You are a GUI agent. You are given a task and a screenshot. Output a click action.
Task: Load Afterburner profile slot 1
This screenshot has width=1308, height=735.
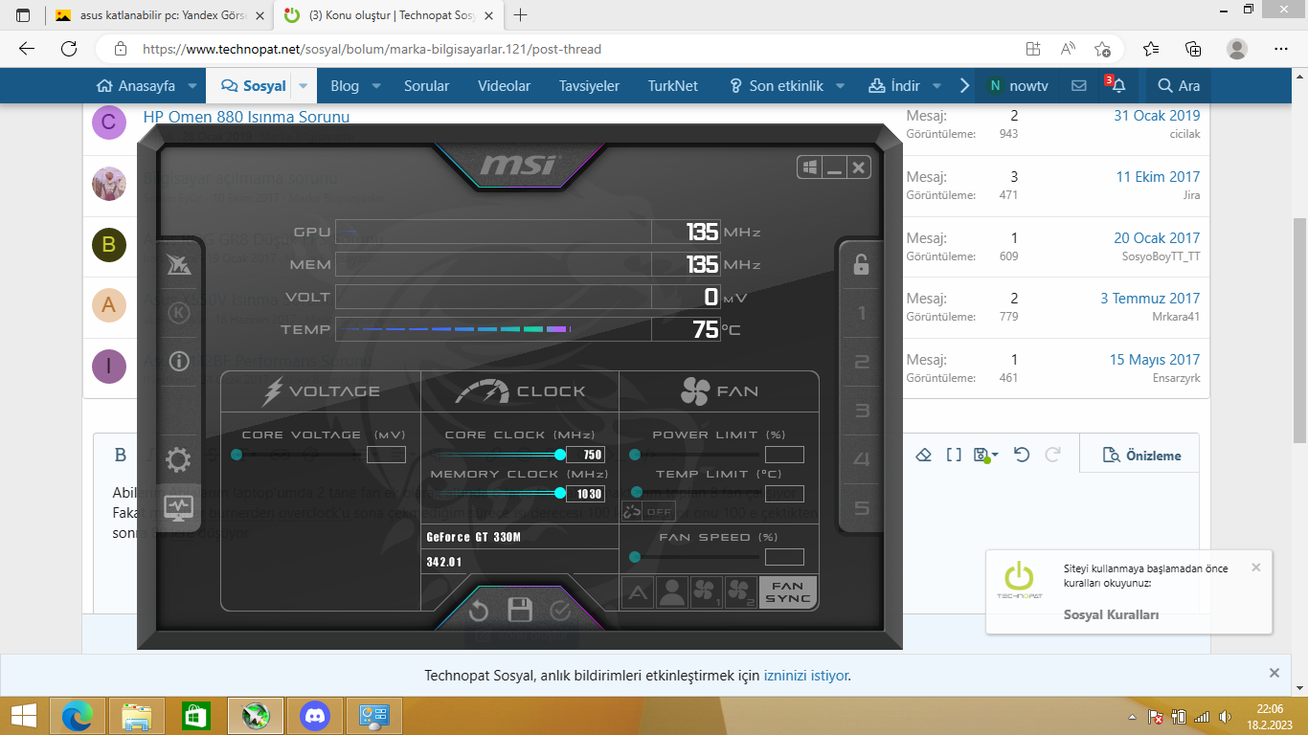[862, 313]
